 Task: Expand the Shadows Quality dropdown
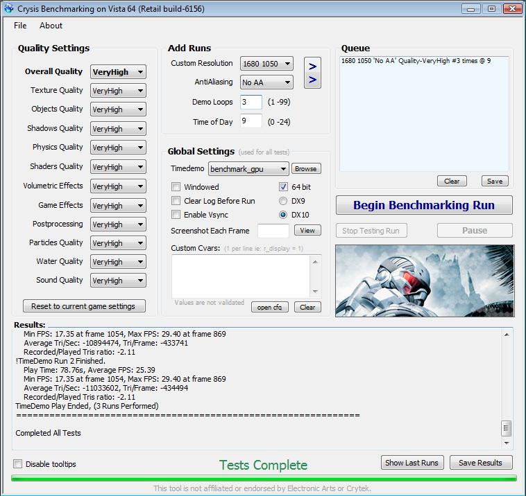(118, 129)
